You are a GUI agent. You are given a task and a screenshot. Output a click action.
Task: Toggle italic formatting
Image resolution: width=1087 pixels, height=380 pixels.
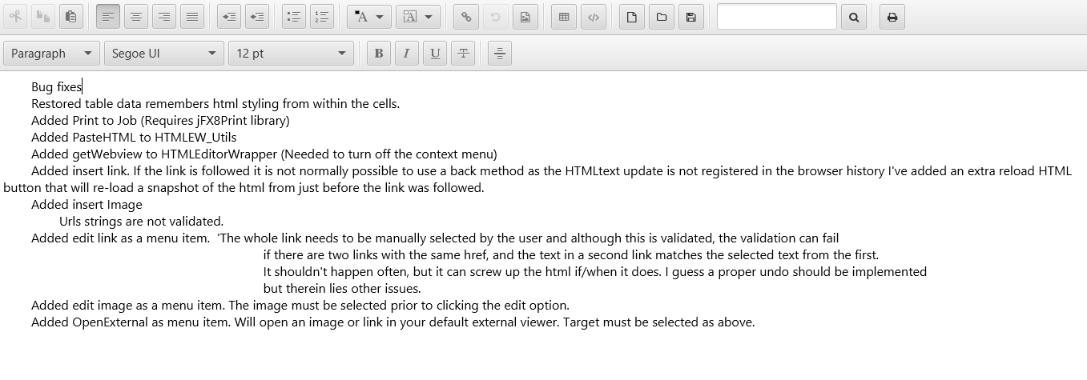click(407, 54)
